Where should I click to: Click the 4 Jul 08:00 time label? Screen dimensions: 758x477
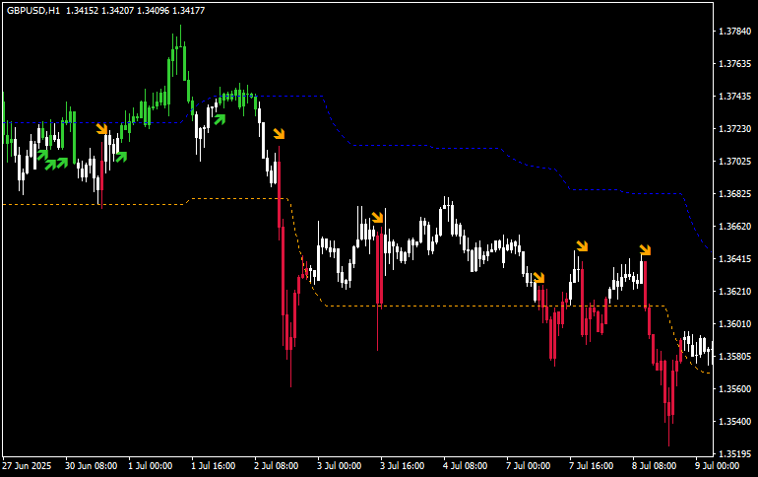tap(465, 466)
